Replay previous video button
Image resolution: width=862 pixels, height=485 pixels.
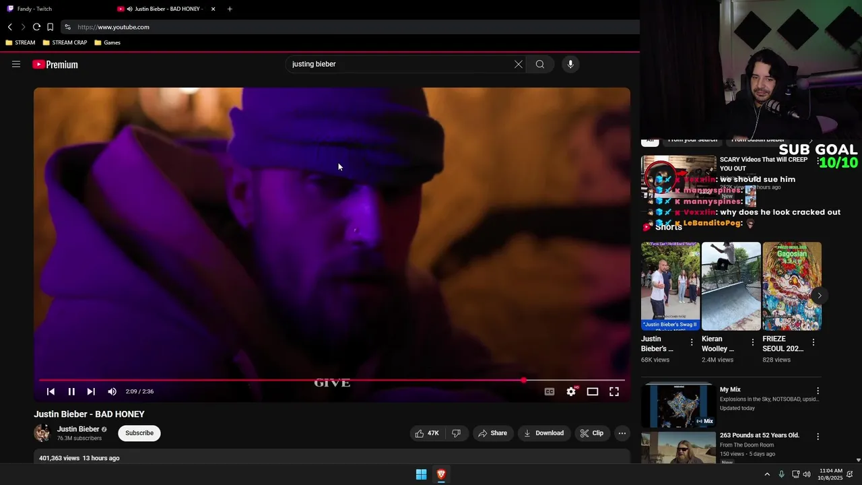[x=51, y=391]
